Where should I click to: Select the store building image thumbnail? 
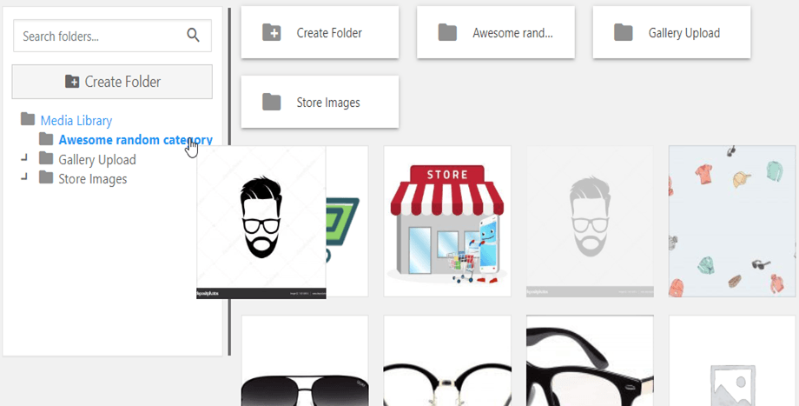[446, 221]
